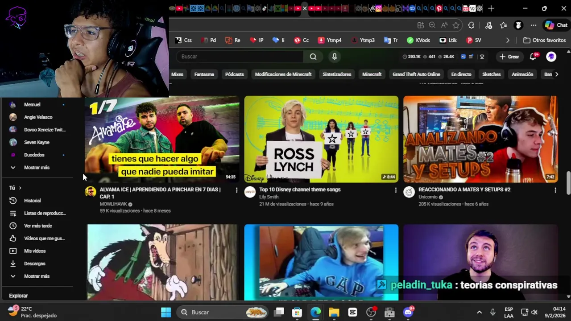Open the blue KL extension icon
Image resolution: width=571 pixels, height=321 pixels.
(x=463, y=57)
